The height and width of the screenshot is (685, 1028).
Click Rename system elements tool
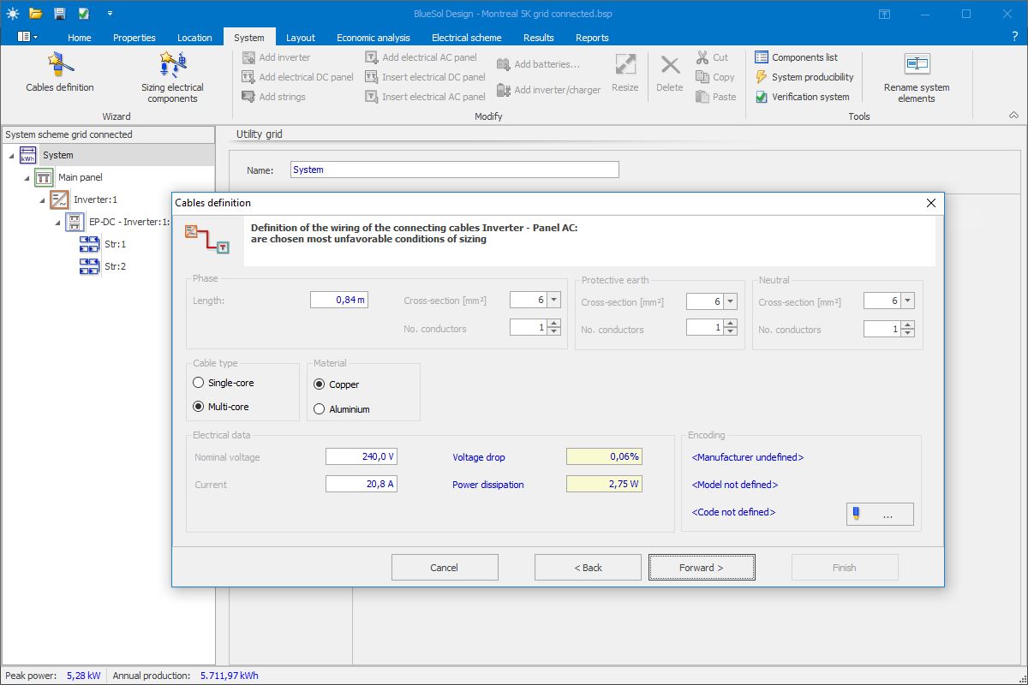917,78
